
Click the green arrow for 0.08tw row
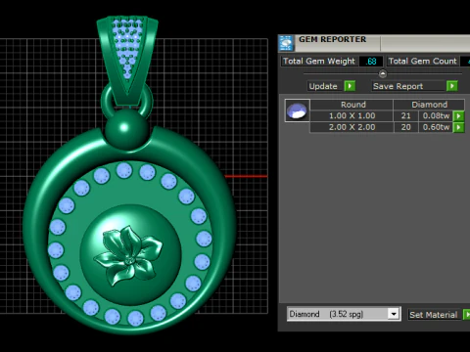pyautogui.click(x=458, y=115)
